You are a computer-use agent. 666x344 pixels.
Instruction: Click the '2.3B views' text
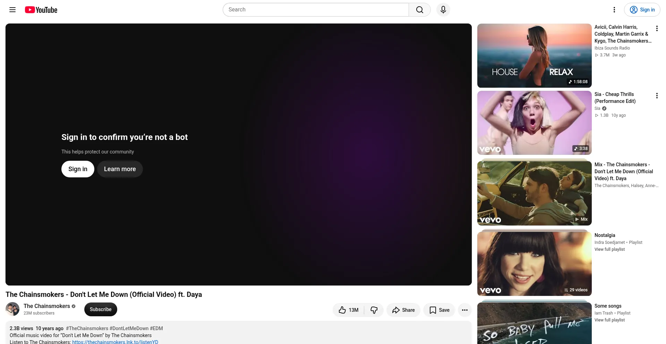point(22,328)
